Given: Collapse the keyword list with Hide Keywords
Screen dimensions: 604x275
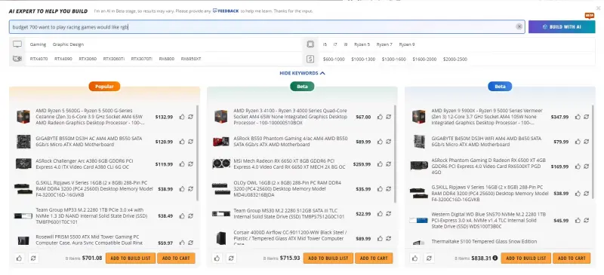Looking at the screenshot, I should [x=303, y=73].
